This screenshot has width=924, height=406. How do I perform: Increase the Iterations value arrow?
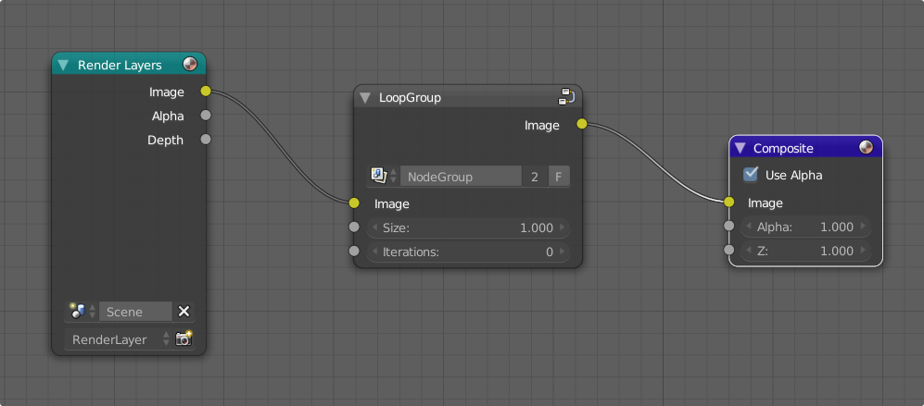(x=563, y=252)
